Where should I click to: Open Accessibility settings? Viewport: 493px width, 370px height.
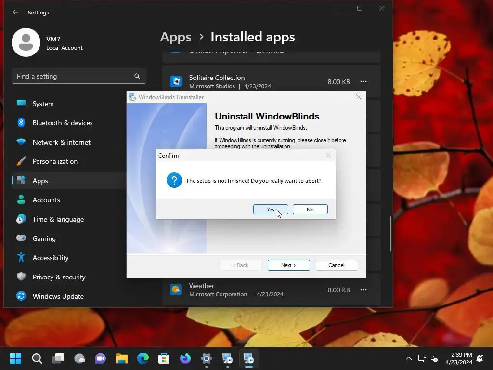point(68,258)
